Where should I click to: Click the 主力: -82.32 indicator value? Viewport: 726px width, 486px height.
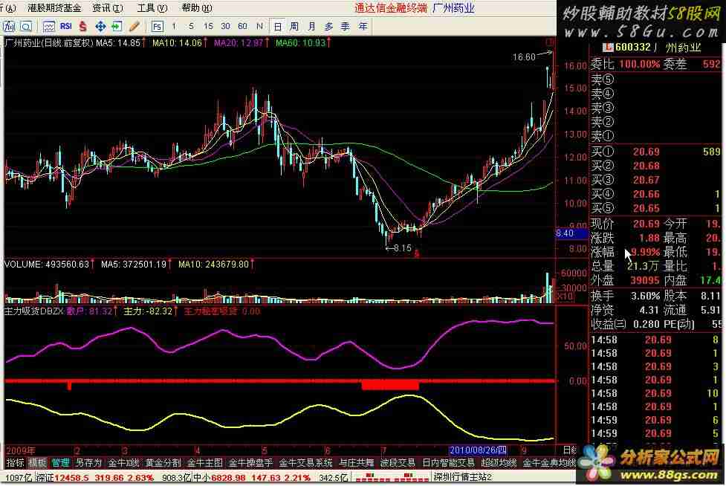click(148, 311)
